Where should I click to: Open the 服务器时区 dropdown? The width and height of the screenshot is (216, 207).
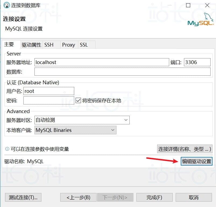pos(126,120)
